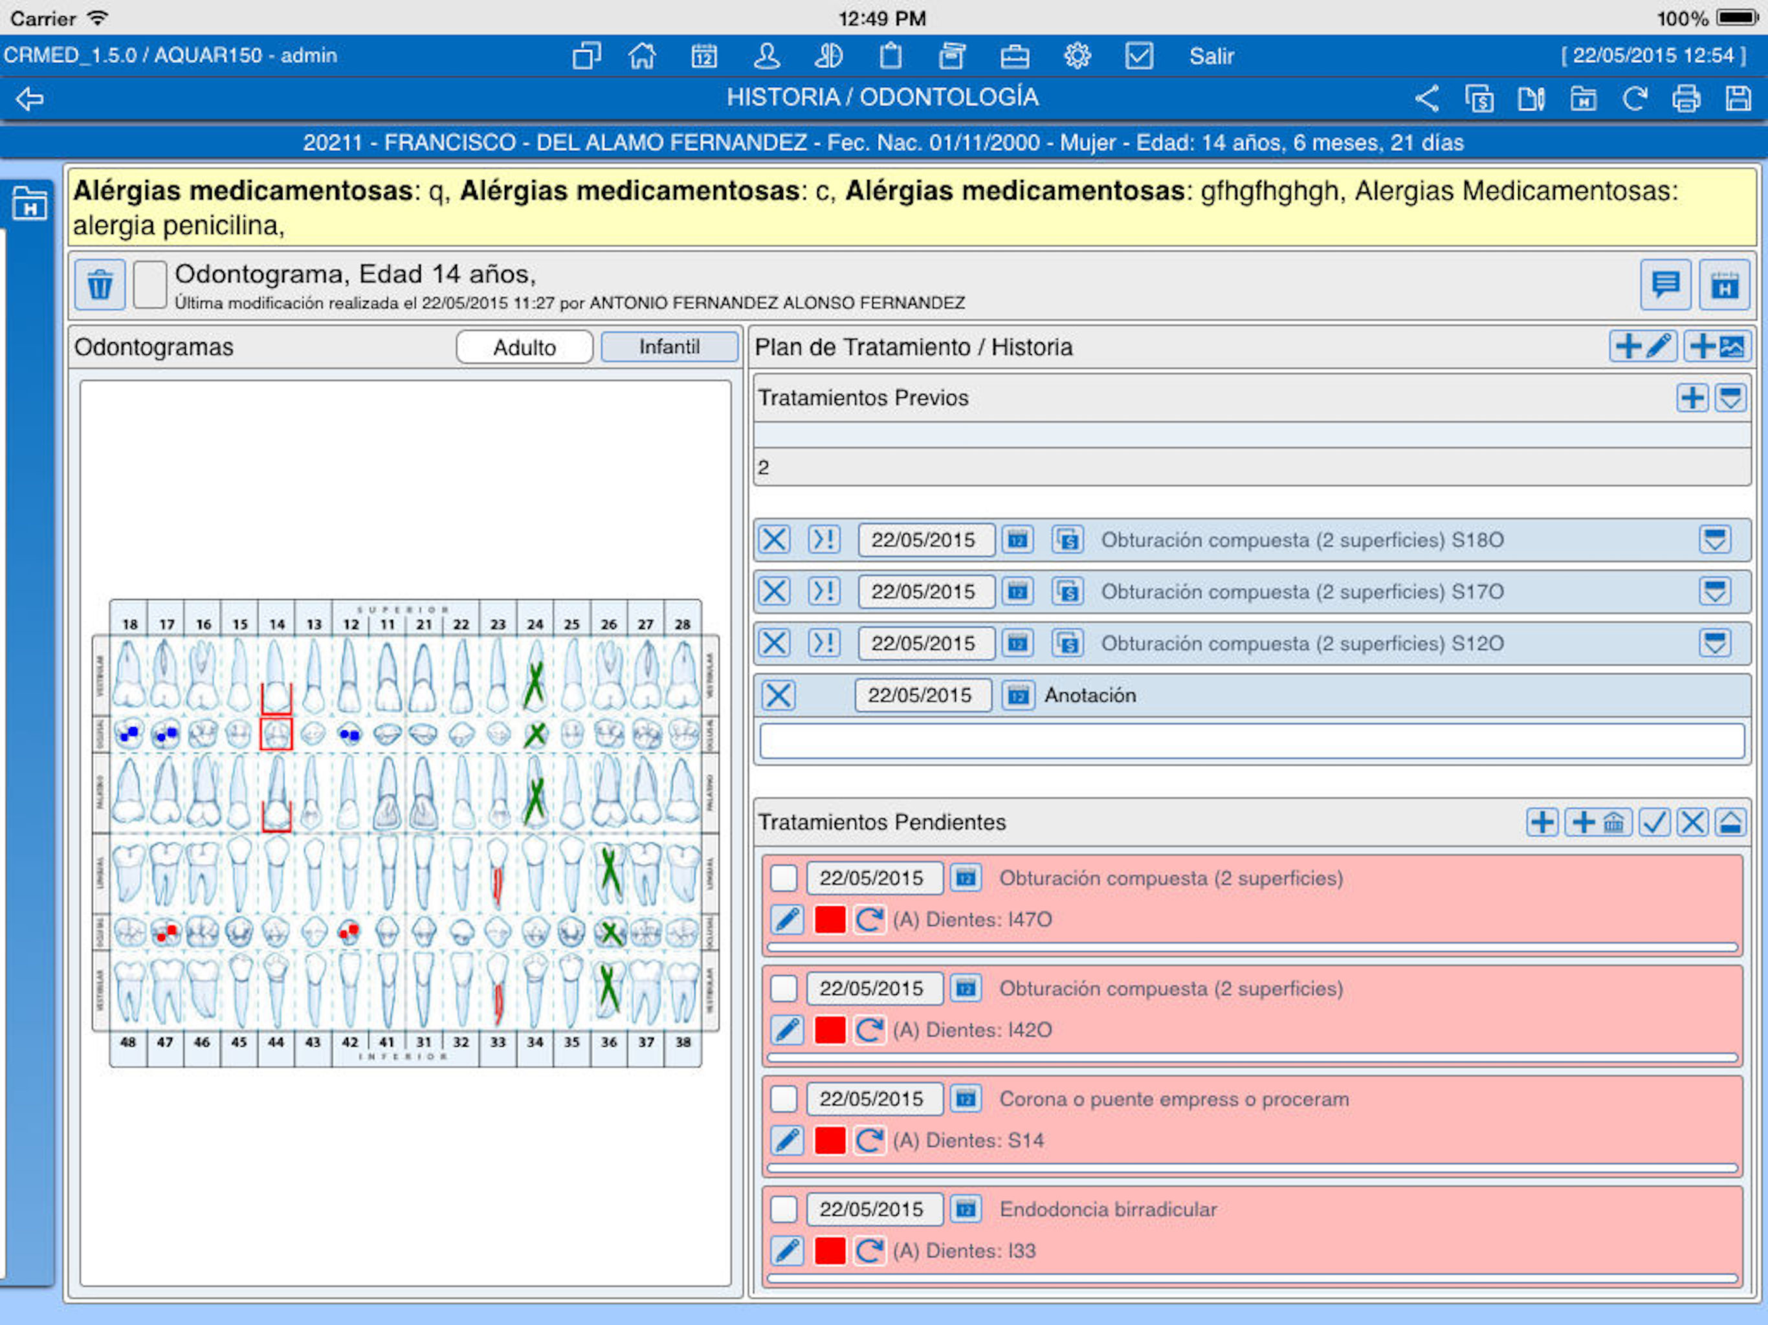This screenshot has width=1768, height=1325.
Task: Click the trash delete odontogram icon
Action: (x=100, y=285)
